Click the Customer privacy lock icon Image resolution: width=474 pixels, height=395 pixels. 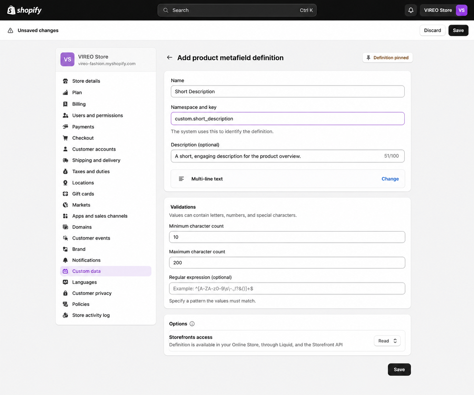[x=65, y=293]
